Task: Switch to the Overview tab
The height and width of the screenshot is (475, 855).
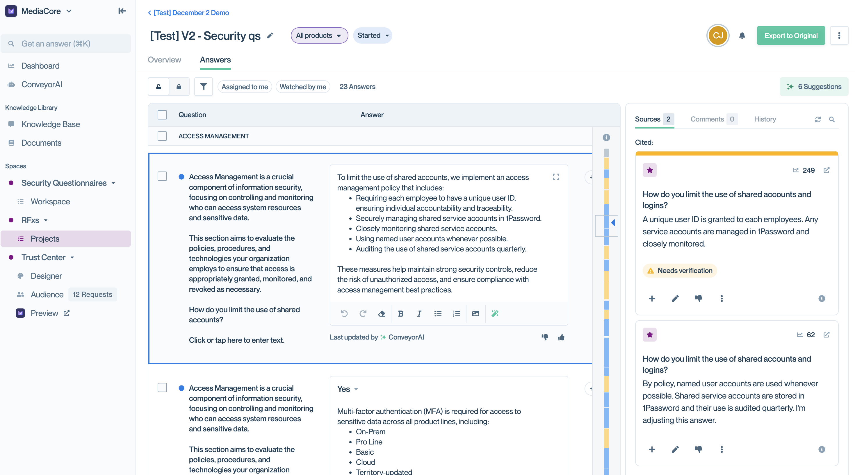Action: [164, 60]
